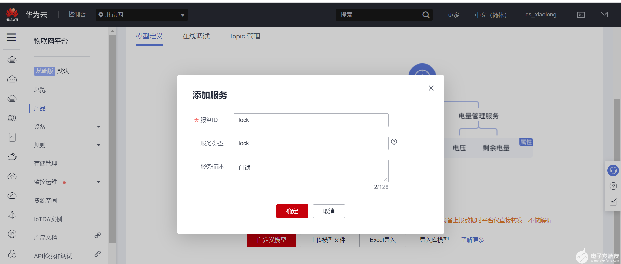Screen dimensions: 621x264
Task: Click the stacked clouds sidebar icon
Action: point(12,157)
